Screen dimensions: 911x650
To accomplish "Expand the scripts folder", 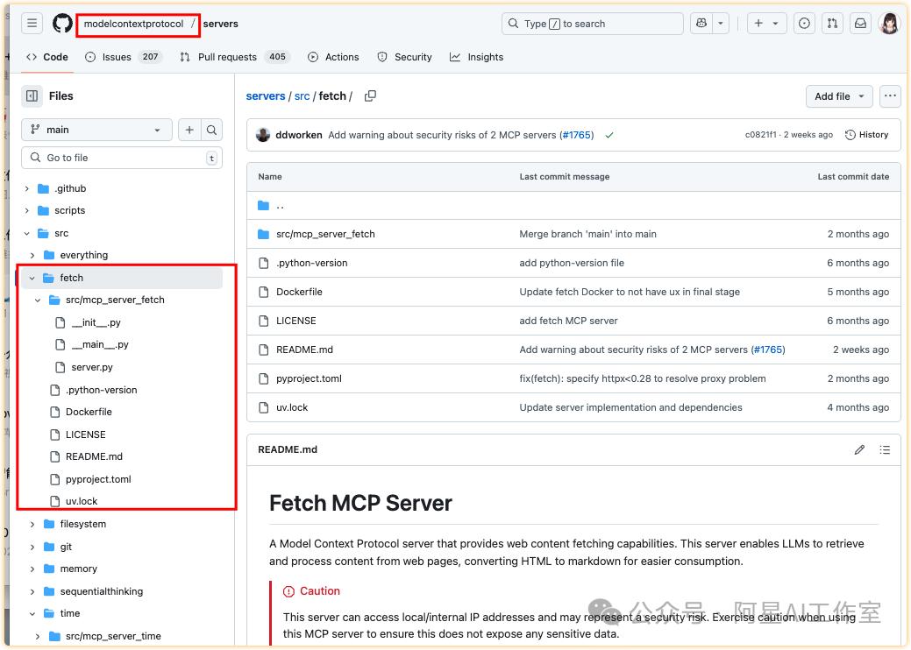I will point(26,210).
